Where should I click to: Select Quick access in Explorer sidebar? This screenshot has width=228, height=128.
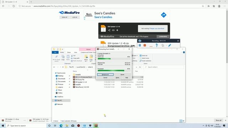click(61, 73)
